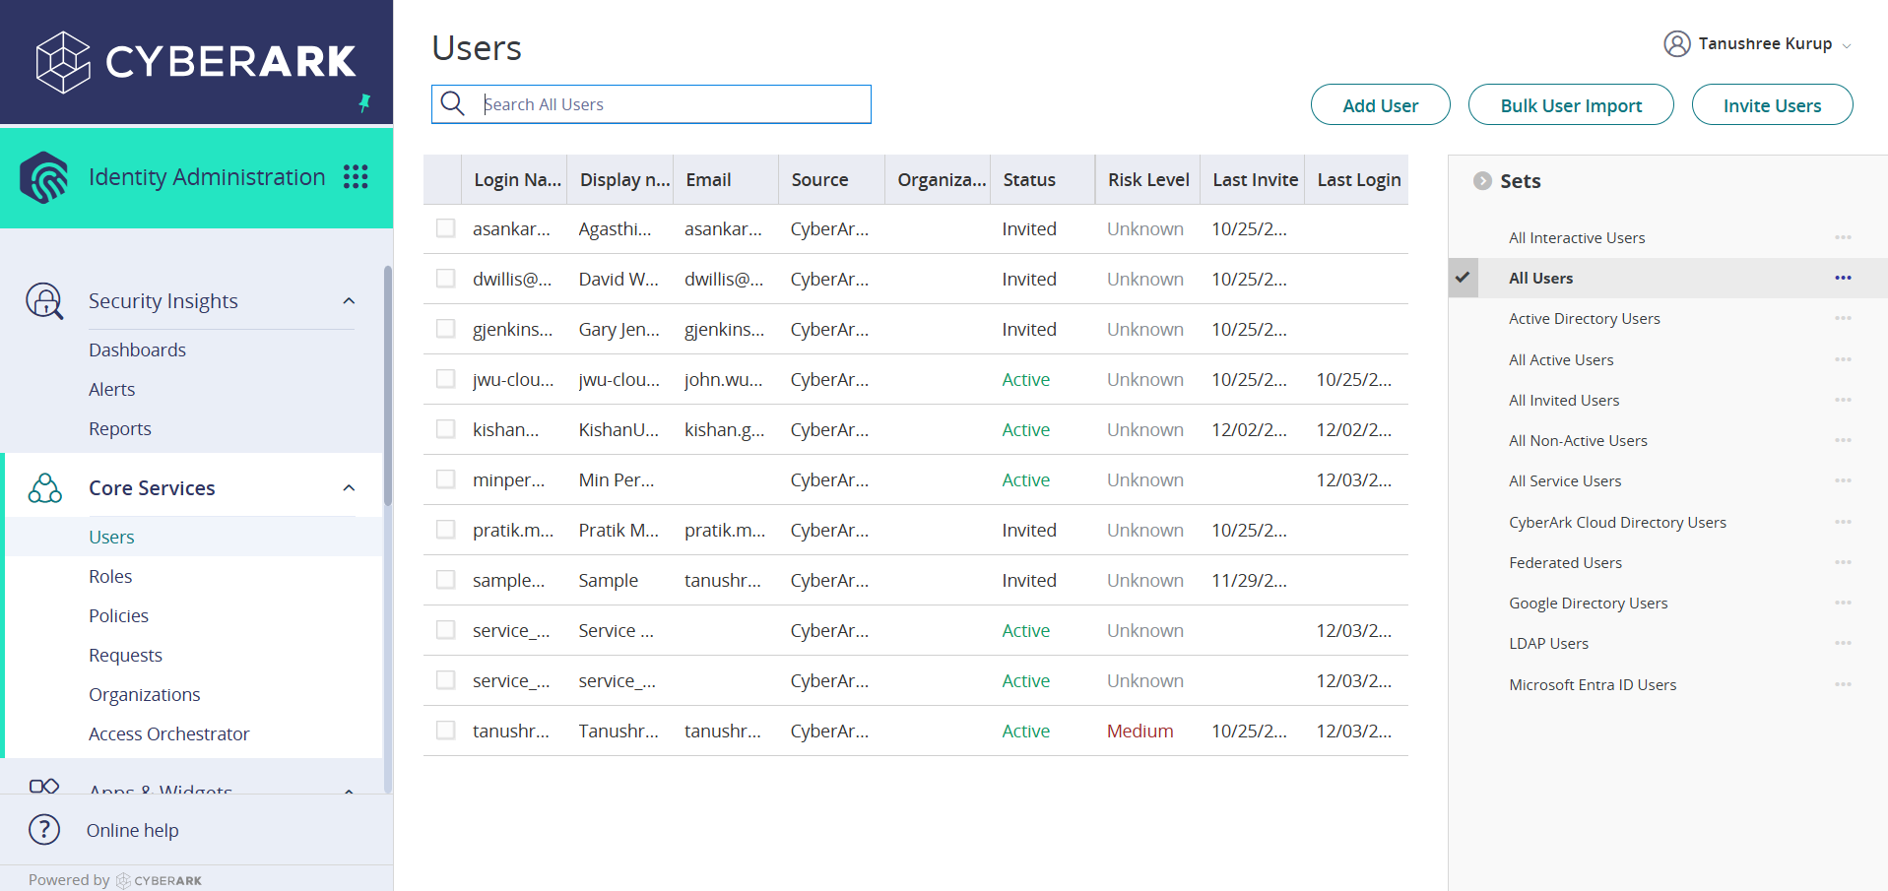This screenshot has width=1888, height=891.
Task: Click the Security Insights magnifier icon
Action: (44, 300)
